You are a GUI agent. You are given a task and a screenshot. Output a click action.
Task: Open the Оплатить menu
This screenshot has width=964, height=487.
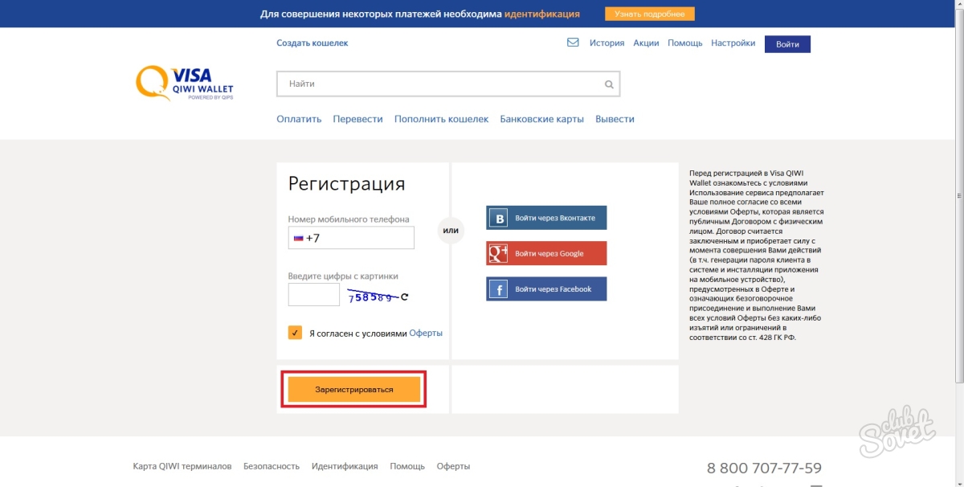pyautogui.click(x=299, y=119)
